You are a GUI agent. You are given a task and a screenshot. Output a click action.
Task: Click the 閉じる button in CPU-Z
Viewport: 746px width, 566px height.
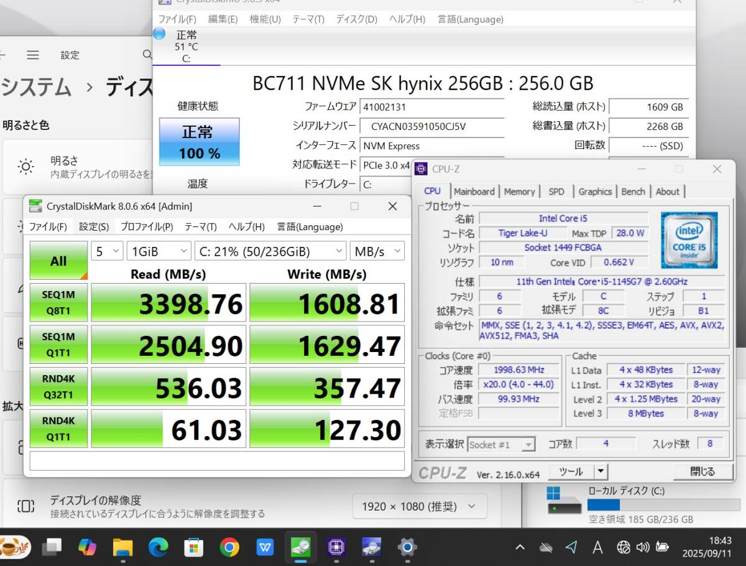(702, 471)
